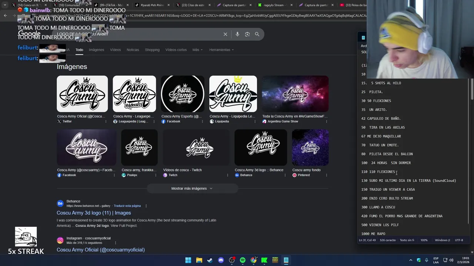Open options menu for Pinterest image result
The image size is (474, 266).
tap(327, 175)
